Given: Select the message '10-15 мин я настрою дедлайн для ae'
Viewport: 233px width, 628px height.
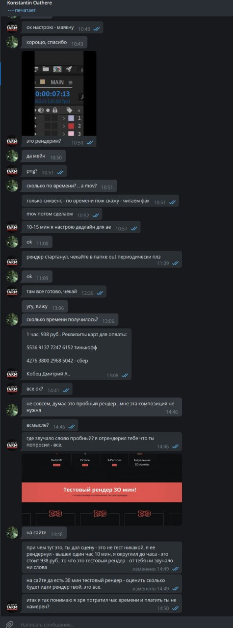Looking at the screenshot, I should click(81, 228).
